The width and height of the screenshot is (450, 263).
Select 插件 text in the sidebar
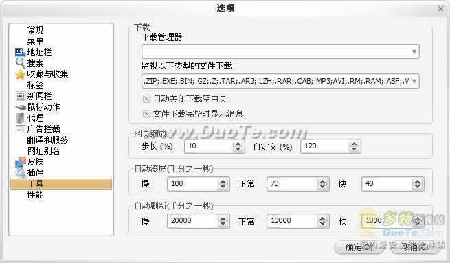click(x=35, y=172)
